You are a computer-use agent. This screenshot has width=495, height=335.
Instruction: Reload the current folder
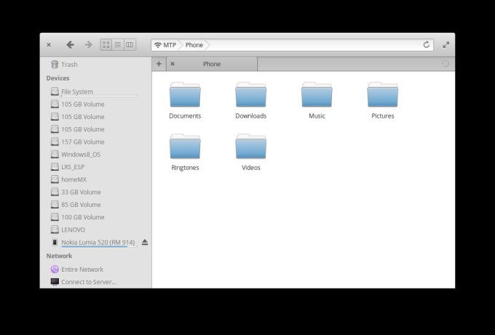tap(427, 45)
